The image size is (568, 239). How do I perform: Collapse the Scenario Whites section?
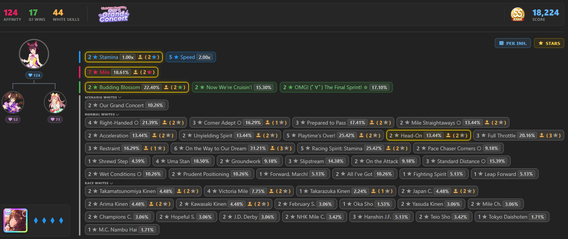point(103,97)
